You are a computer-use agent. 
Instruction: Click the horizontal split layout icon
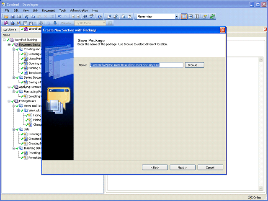191,17
